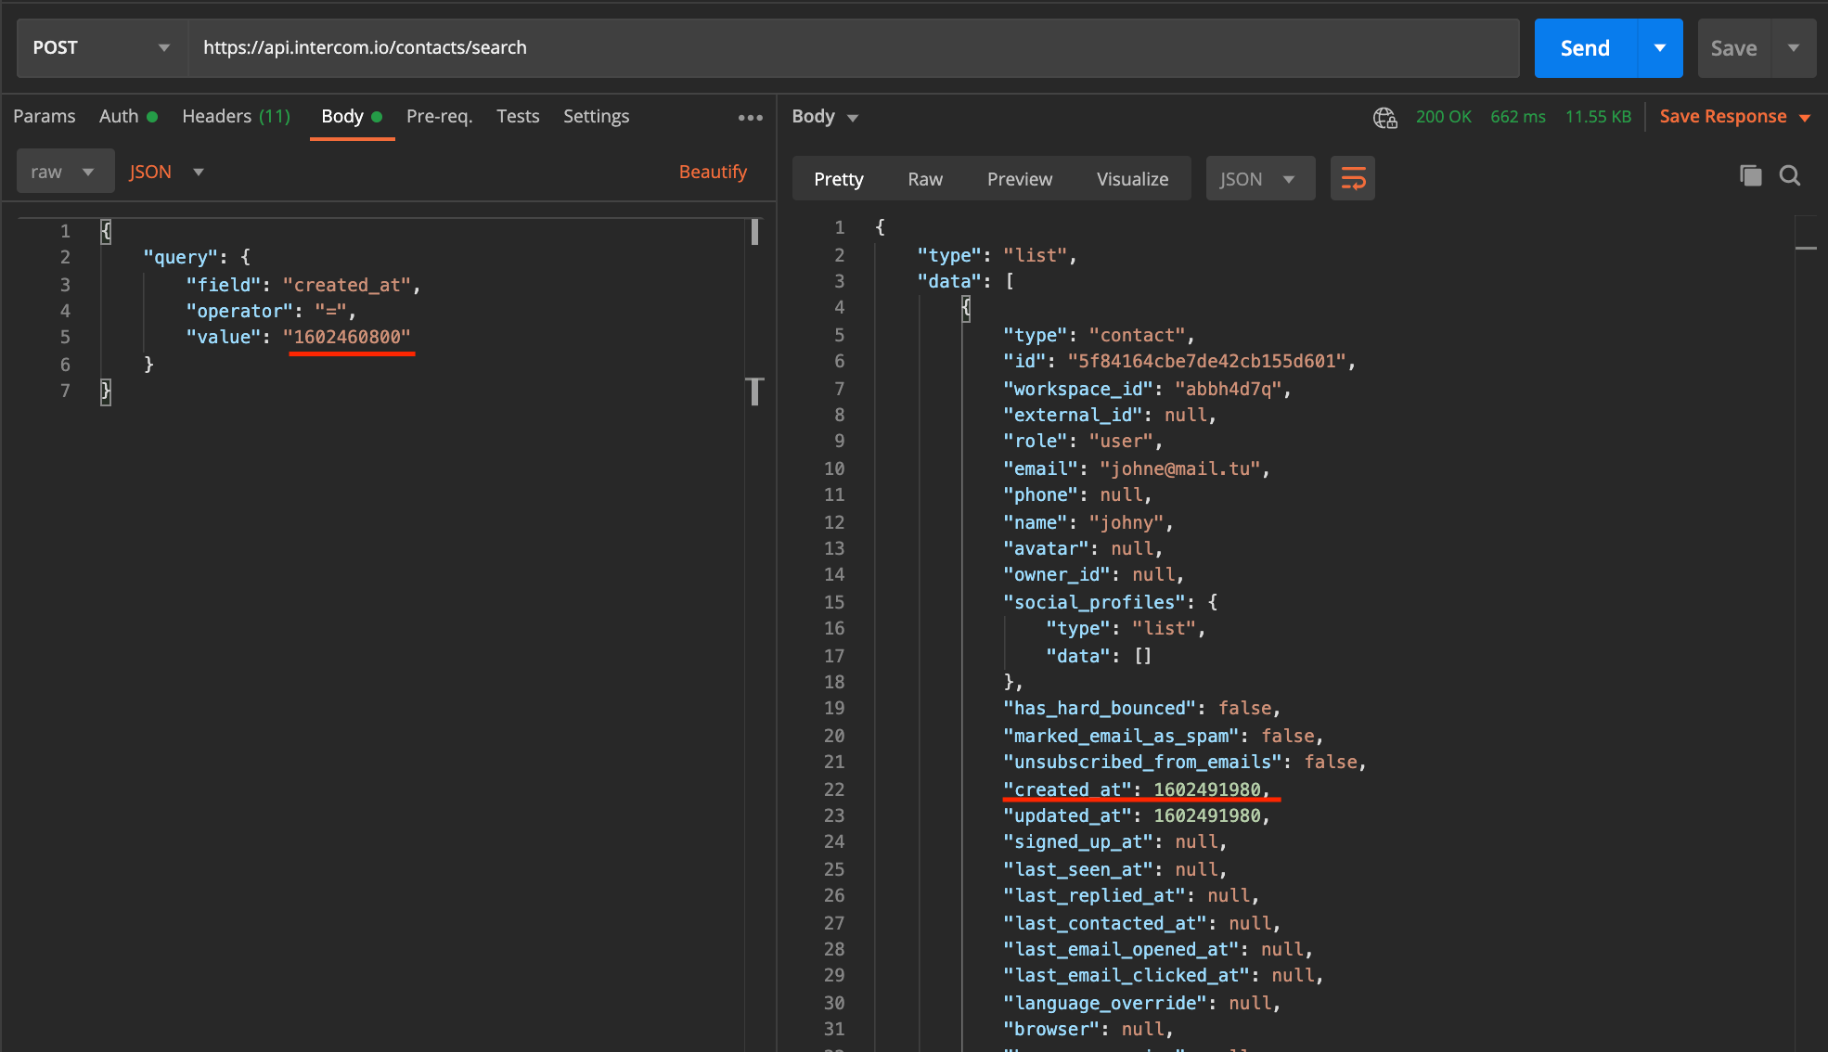Click the "social_profiles" line in response
Image resolution: width=1828 pixels, height=1052 pixels.
[x=1111, y=603]
